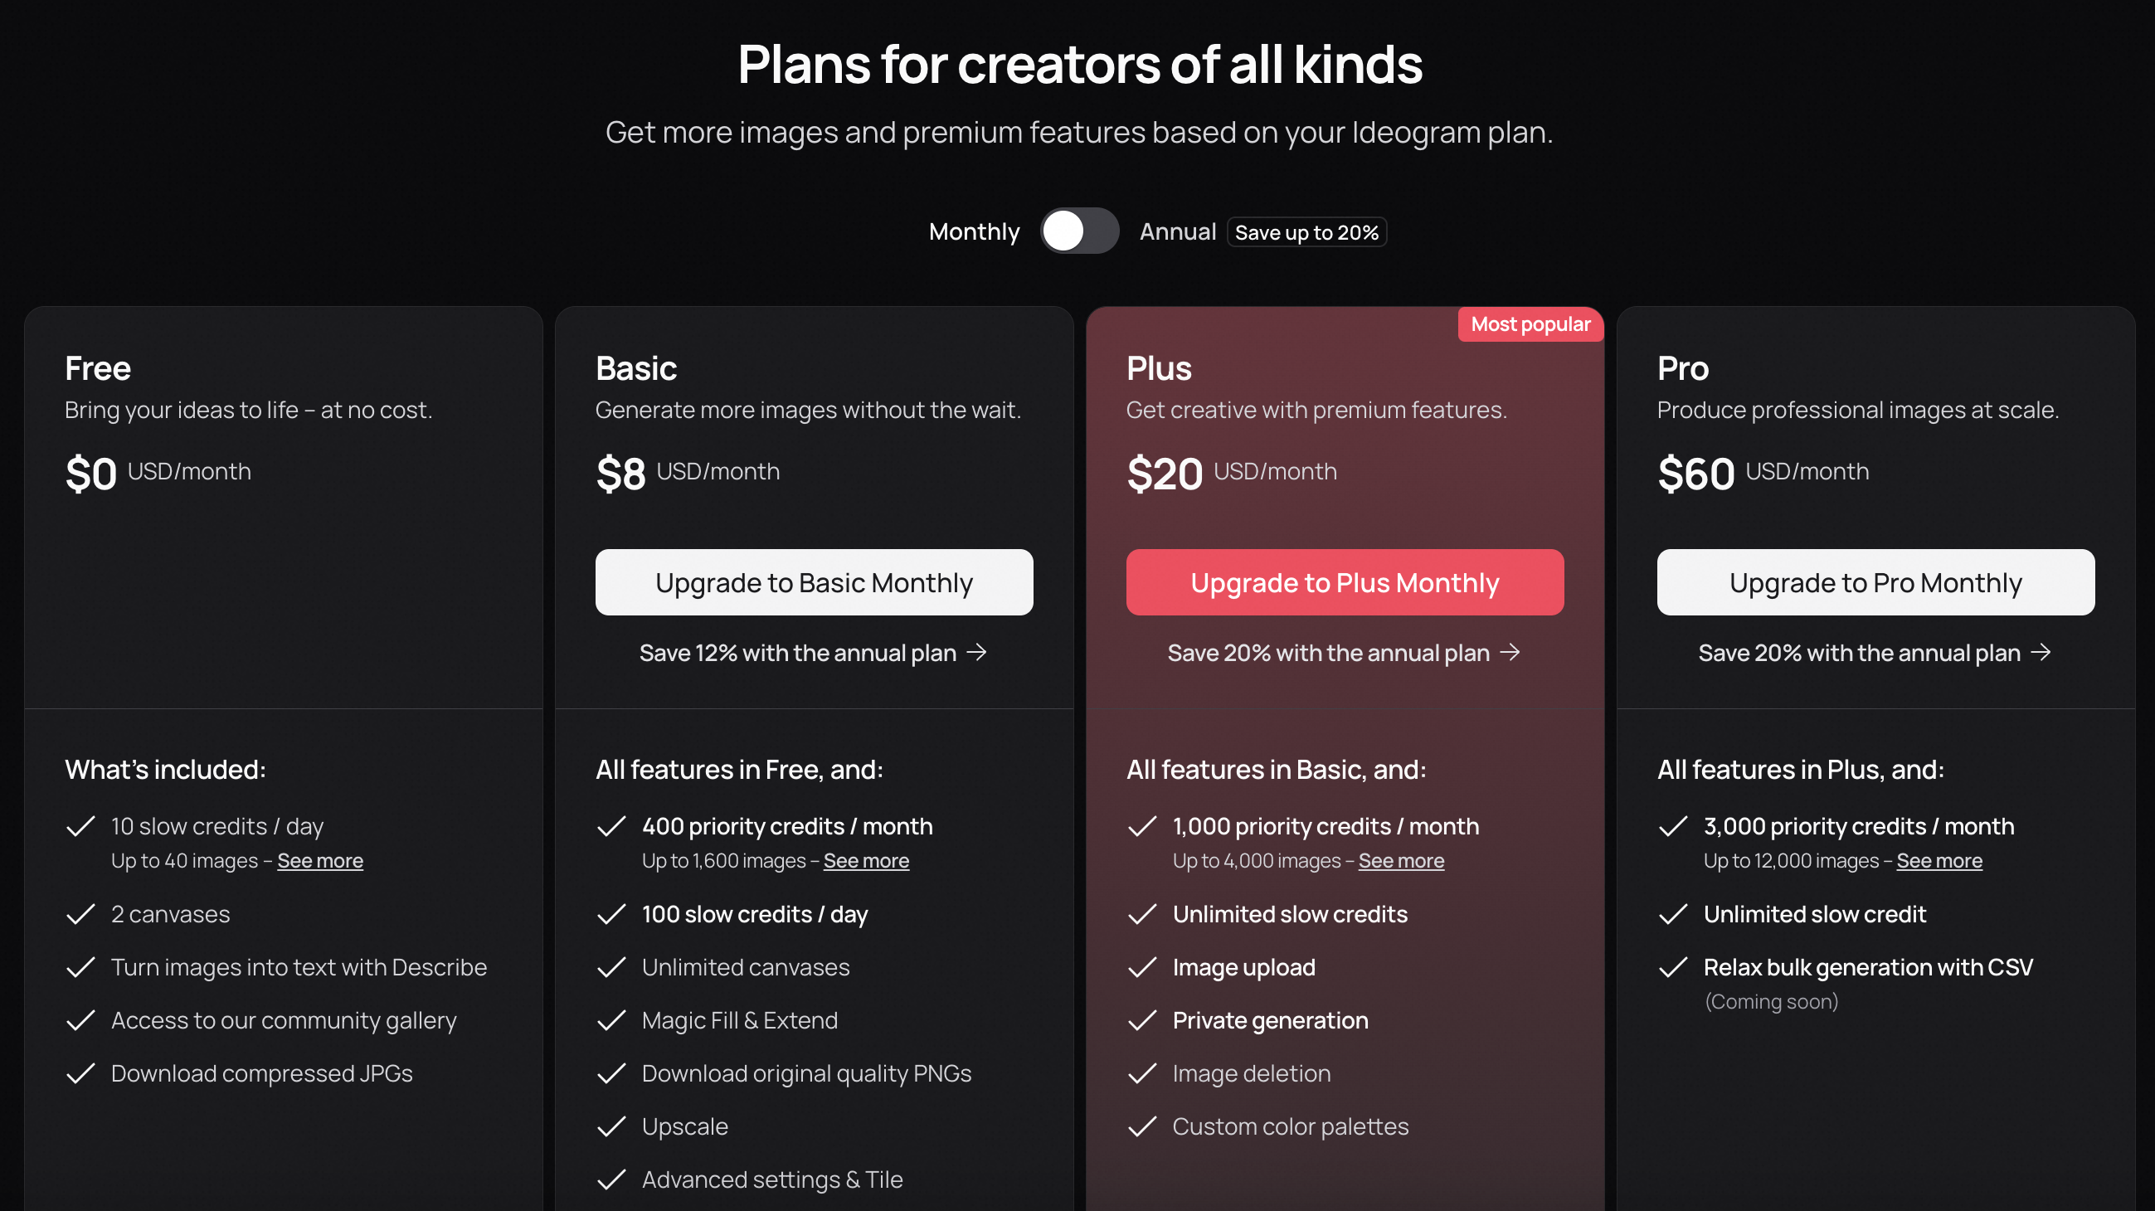Screen dimensions: 2155x1211
Task: Click arrow icon next to Save 12% annual plan
Action: [976, 652]
